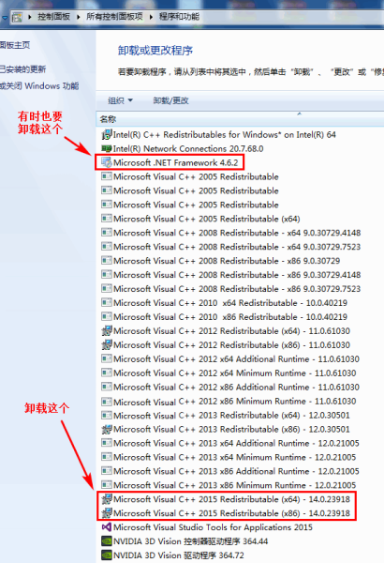The image size is (384, 563).
Task: Click the Microsoft .NET Framework 4.6.2 icon
Action: [x=107, y=162]
